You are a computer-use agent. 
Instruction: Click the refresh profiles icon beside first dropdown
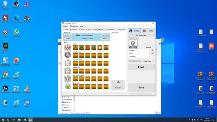[x=153, y=50]
